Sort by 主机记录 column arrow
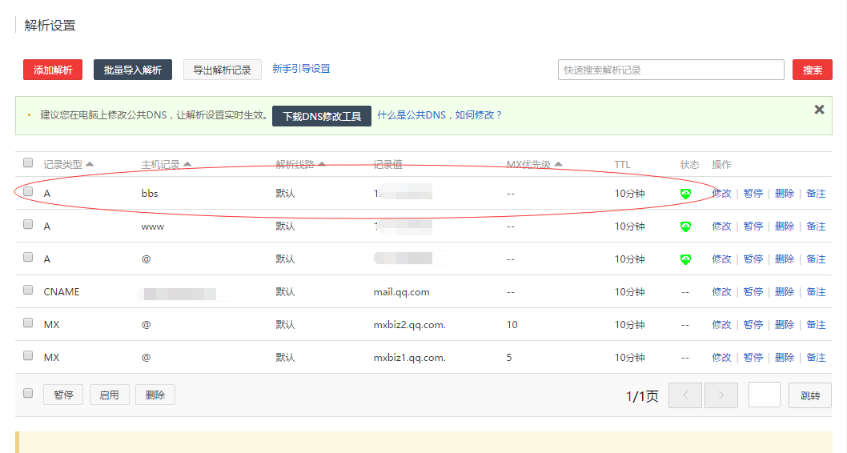Viewport: 847px width, 453px height. (187, 164)
